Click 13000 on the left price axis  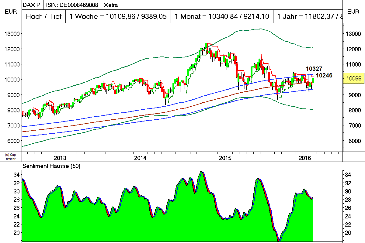[12, 34]
